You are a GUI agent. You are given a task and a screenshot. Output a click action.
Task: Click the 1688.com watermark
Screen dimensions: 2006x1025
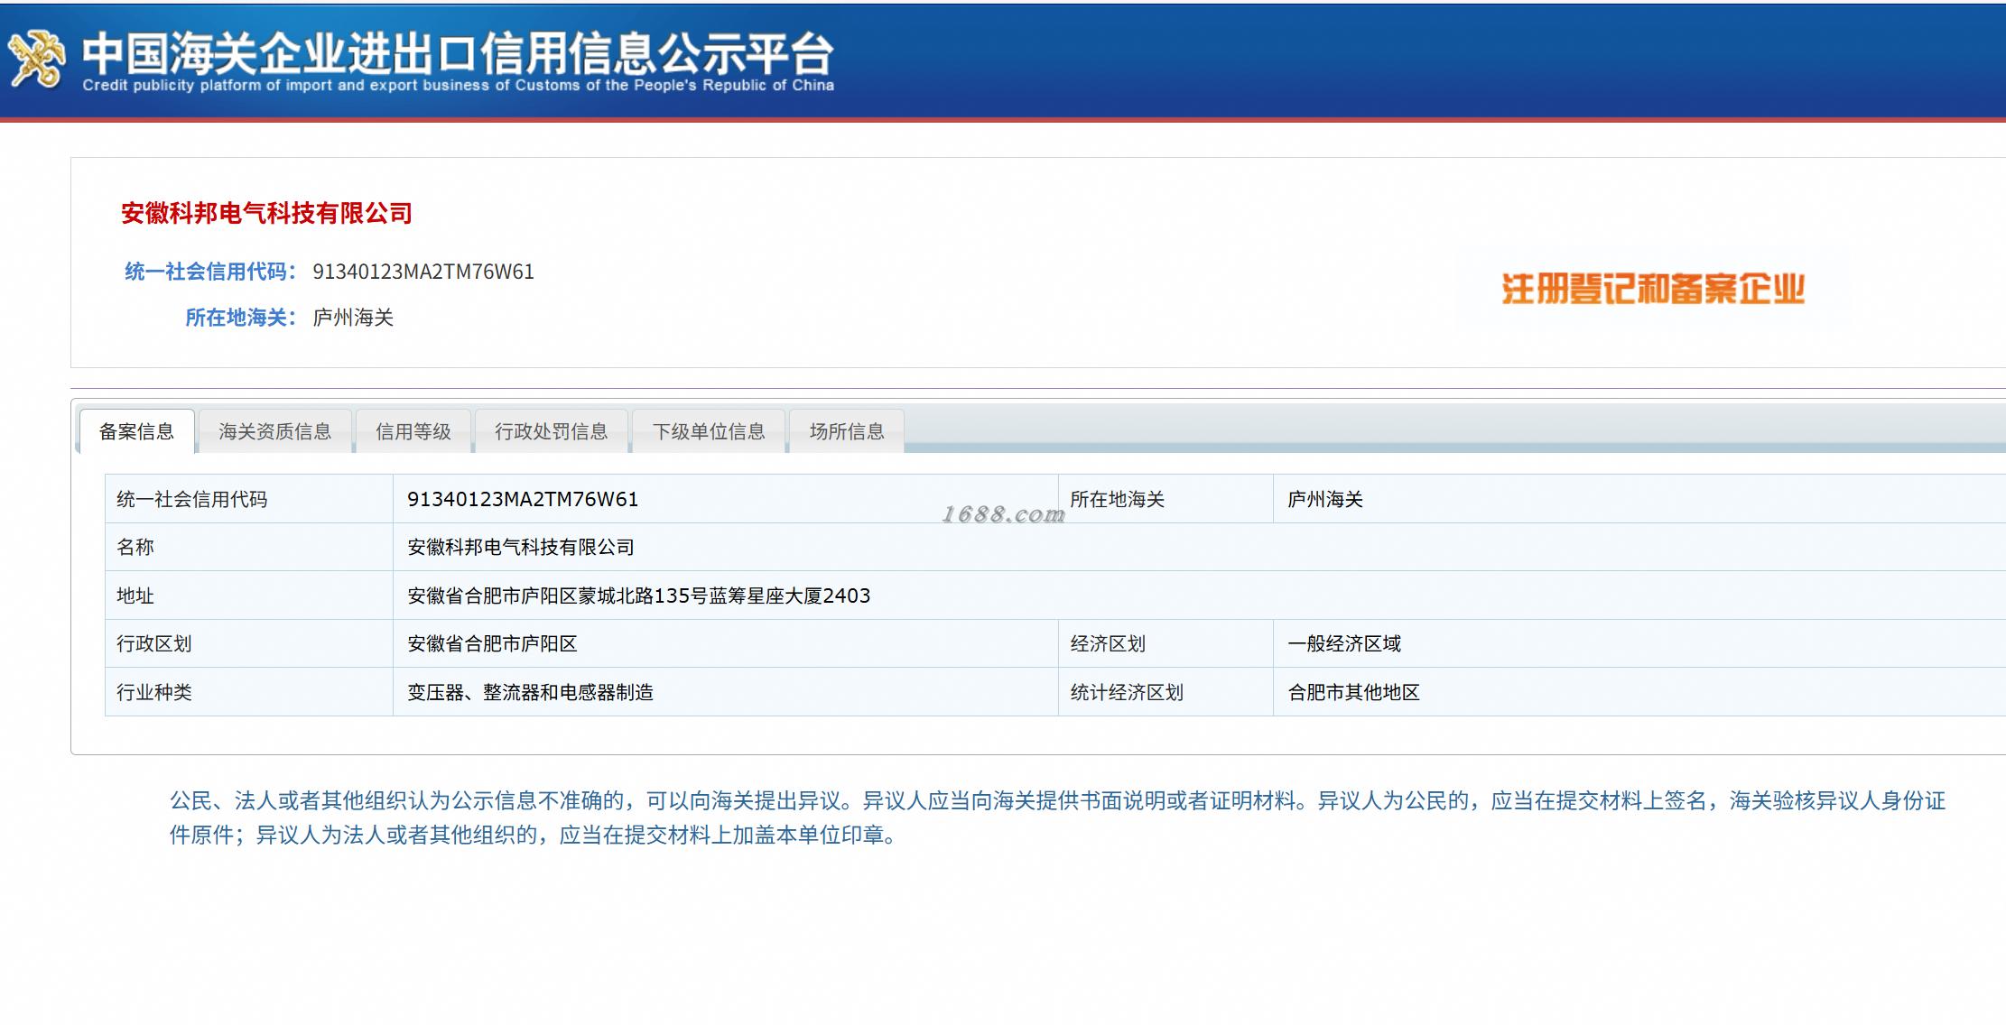click(x=1003, y=514)
